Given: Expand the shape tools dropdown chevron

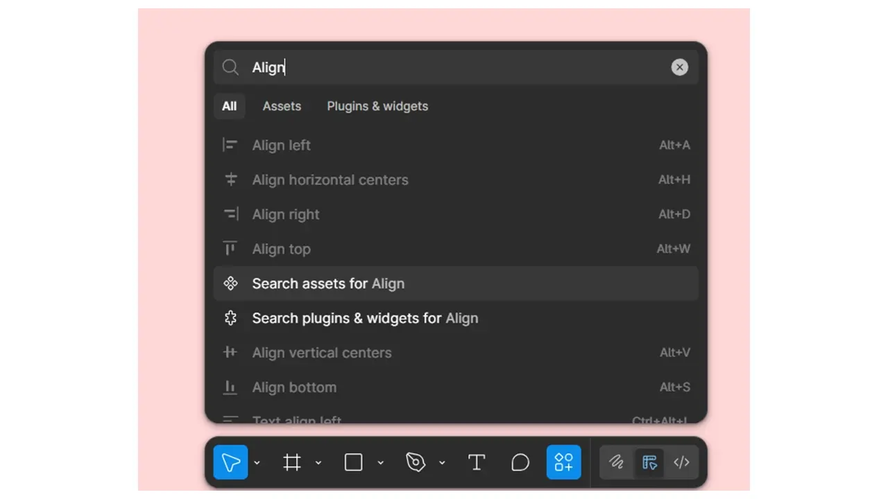Looking at the screenshot, I should (380, 463).
